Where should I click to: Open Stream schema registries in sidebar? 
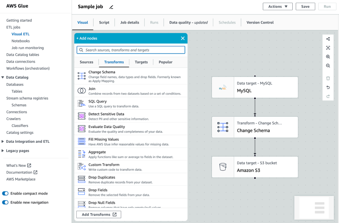click(x=27, y=98)
